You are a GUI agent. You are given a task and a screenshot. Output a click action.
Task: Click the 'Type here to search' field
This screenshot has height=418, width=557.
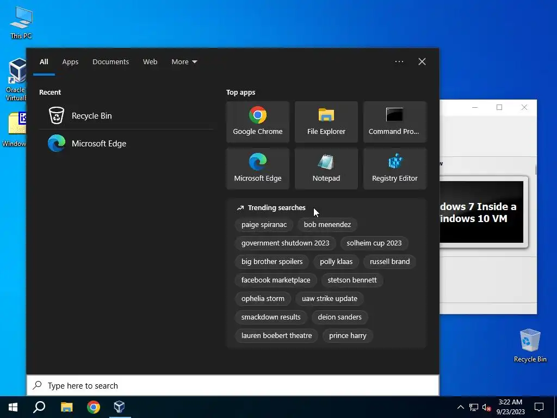click(233, 386)
